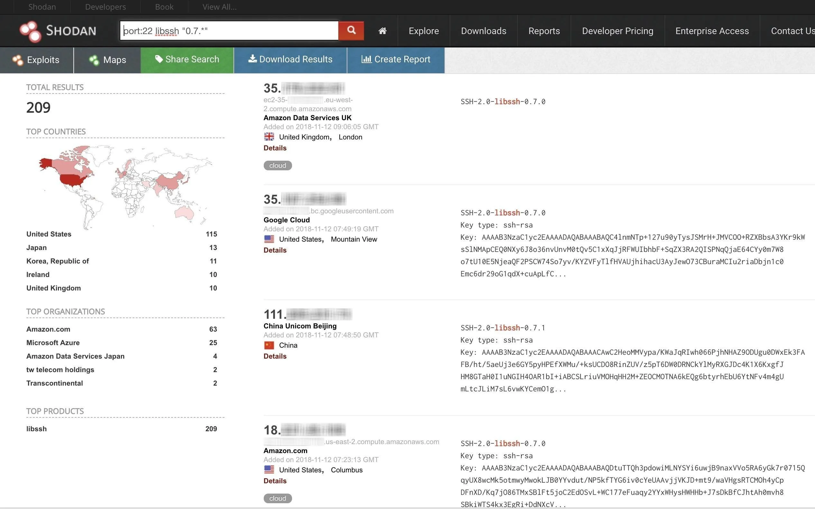Go to the Explore page
The width and height of the screenshot is (815, 509).
(x=424, y=31)
